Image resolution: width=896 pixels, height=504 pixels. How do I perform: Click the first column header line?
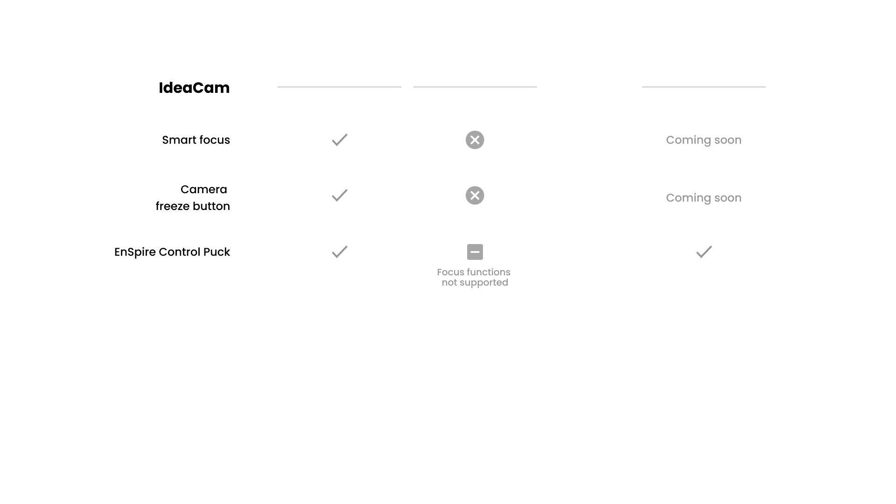pyautogui.click(x=339, y=87)
